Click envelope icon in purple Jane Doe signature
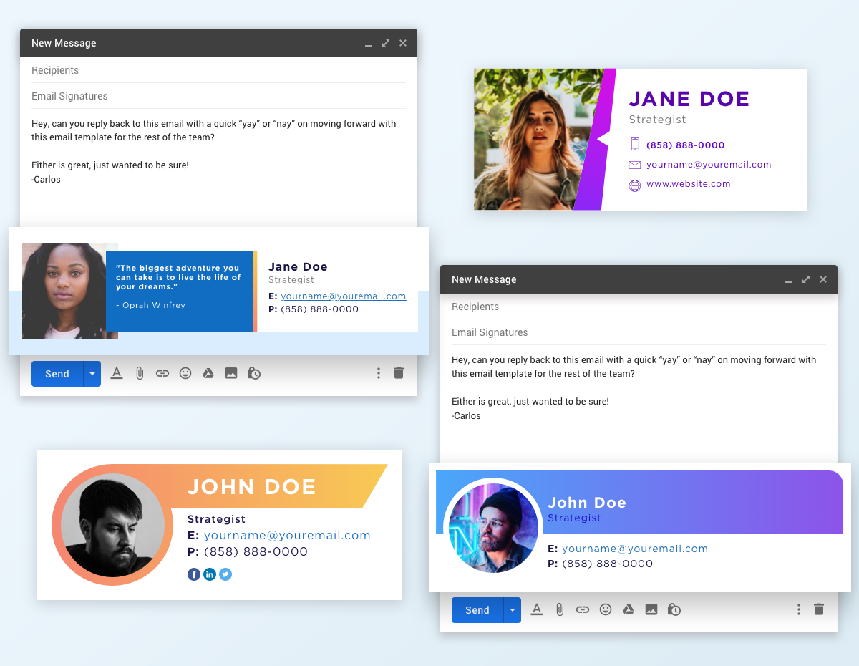This screenshot has width=859, height=666. click(x=634, y=165)
